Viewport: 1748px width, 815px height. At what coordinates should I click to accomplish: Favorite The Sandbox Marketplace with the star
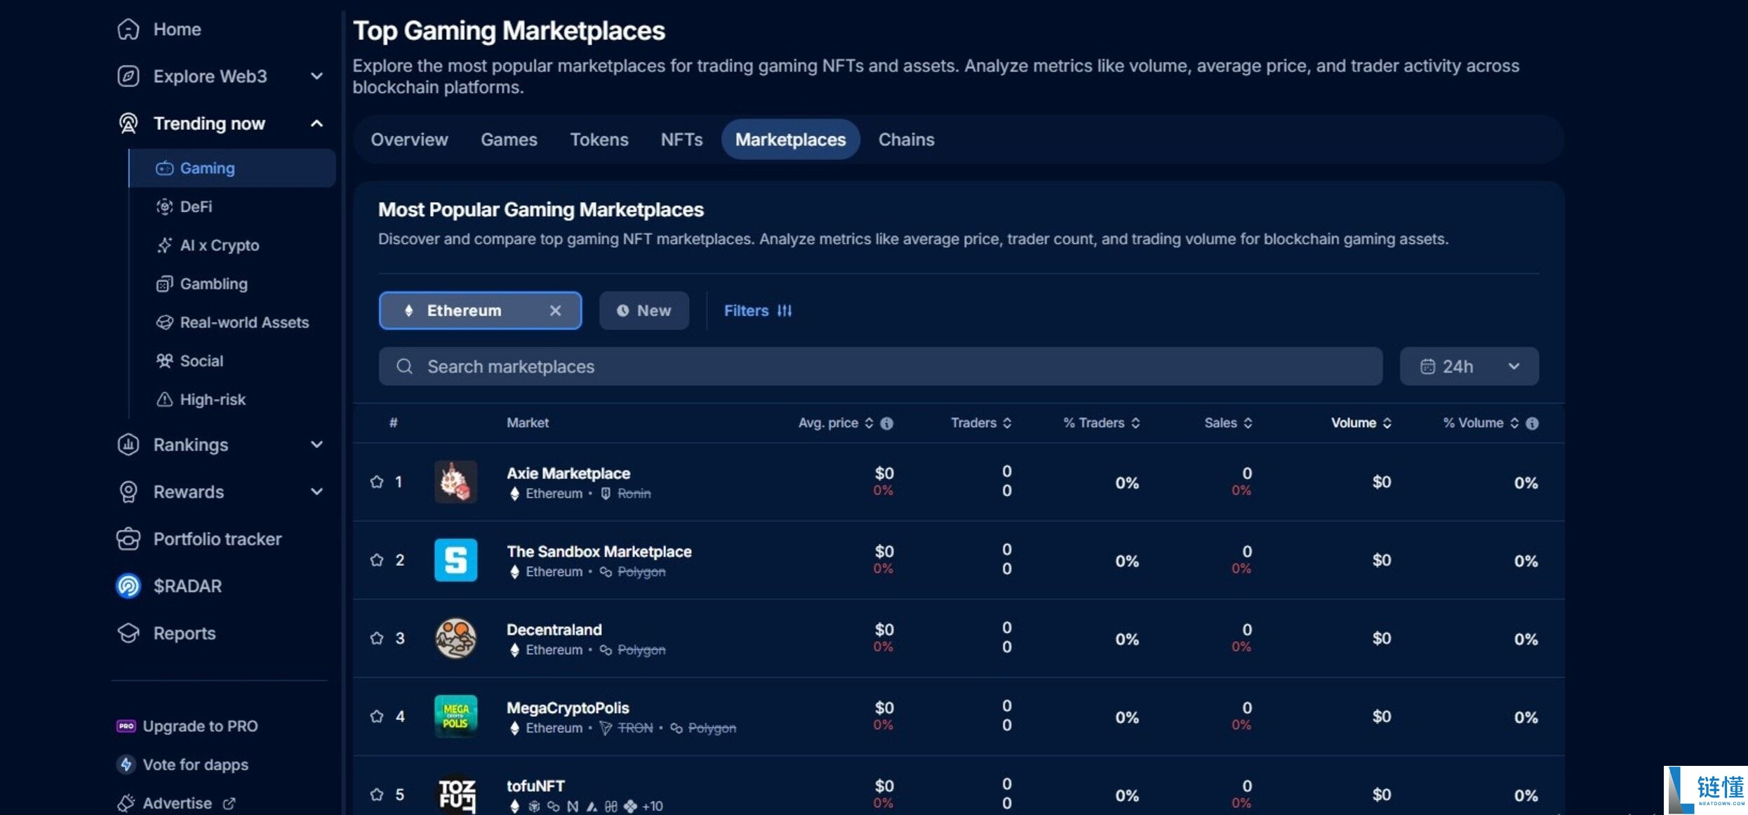tap(377, 559)
